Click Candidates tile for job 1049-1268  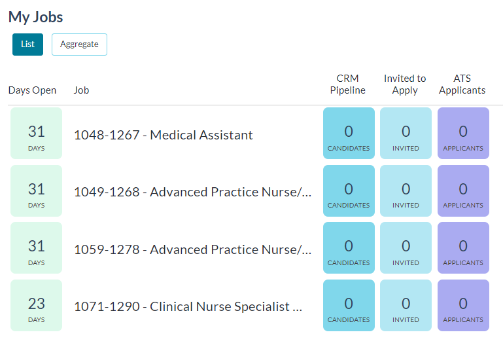(349, 191)
